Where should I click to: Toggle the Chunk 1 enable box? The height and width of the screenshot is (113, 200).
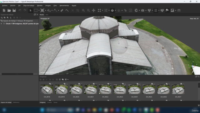4,24
